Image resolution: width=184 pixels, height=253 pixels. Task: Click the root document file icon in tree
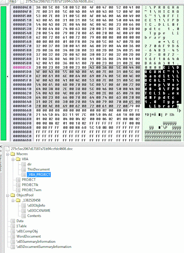(7, 149)
